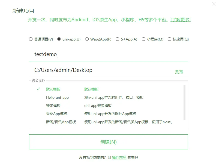Click the green checkmark beside 默认模板

click(38, 89)
